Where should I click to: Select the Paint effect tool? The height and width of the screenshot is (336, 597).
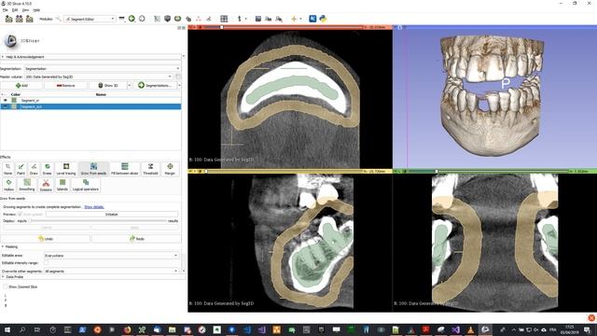pyautogui.click(x=21, y=169)
